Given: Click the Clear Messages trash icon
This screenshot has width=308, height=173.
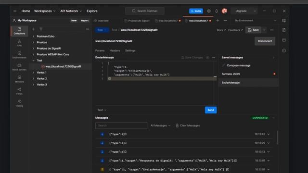Looking at the screenshot, I should pyautogui.click(x=177, y=125).
